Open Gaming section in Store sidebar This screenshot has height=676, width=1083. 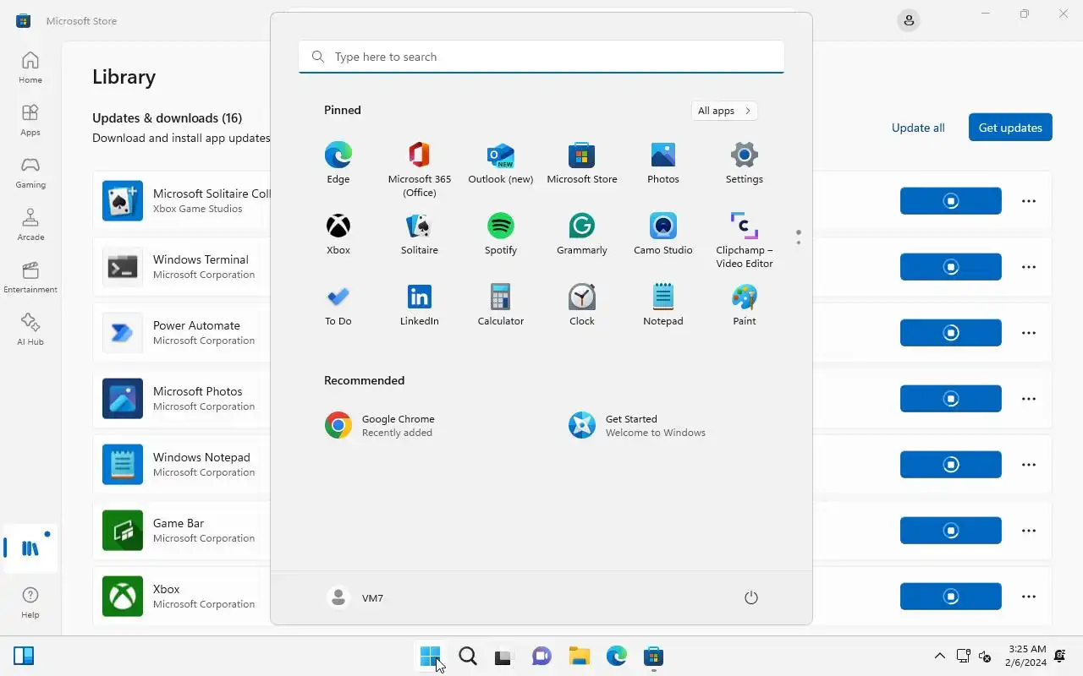(30, 172)
